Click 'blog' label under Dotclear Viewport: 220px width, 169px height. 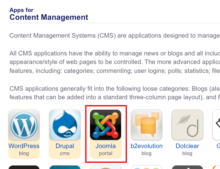187,153
